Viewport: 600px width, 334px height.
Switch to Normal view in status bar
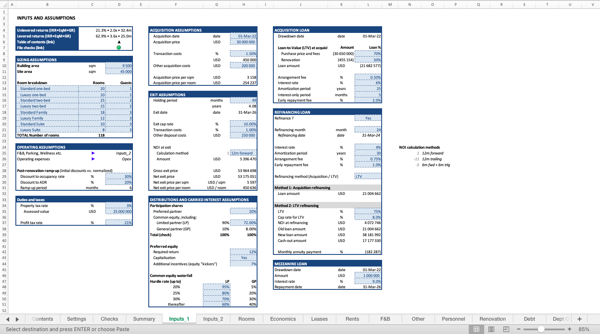click(477, 329)
